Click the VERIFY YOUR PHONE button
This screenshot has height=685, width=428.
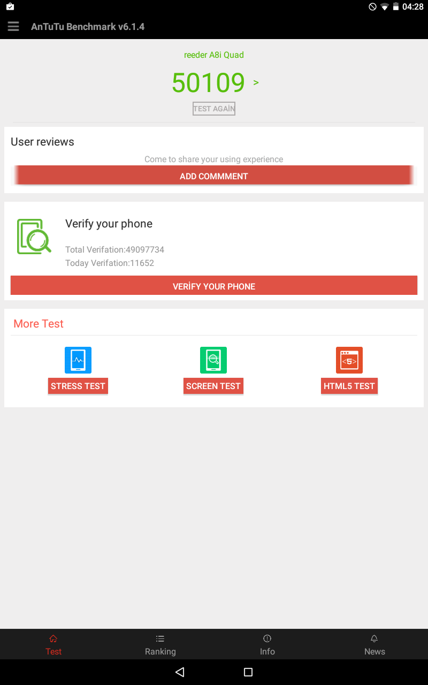pos(214,285)
